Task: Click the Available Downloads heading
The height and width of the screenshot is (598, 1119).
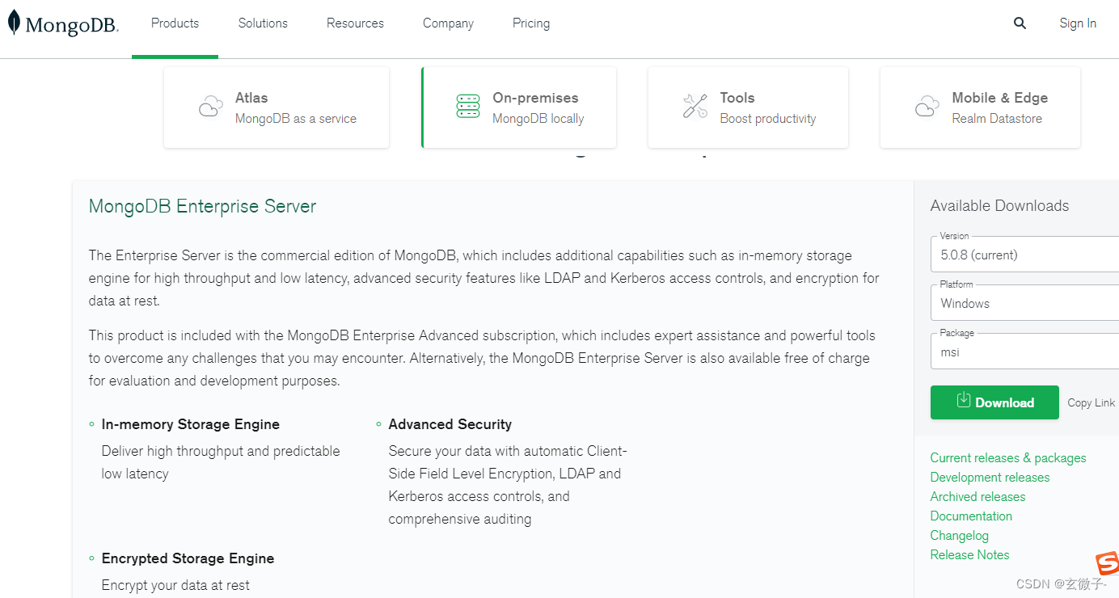Action: (999, 205)
